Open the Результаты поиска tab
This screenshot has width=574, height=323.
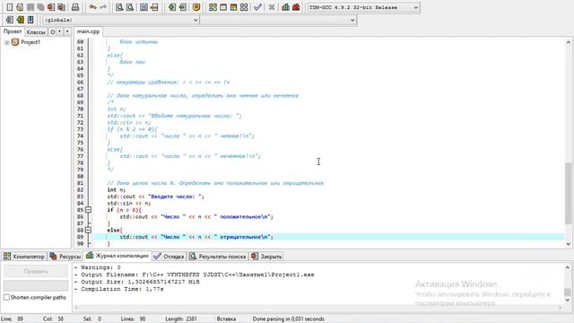(x=217, y=257)
